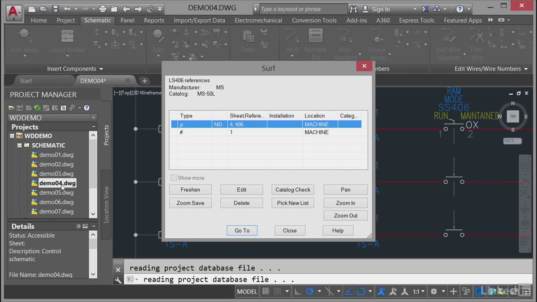537x302 pixels.
Task: Click the search binoculars icon
Action: pos(353,9)
